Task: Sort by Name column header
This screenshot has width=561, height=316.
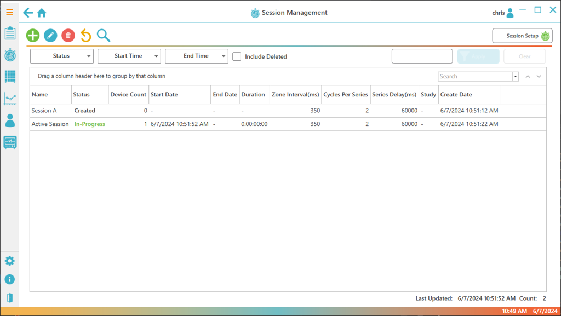Action: pos(50,94)
